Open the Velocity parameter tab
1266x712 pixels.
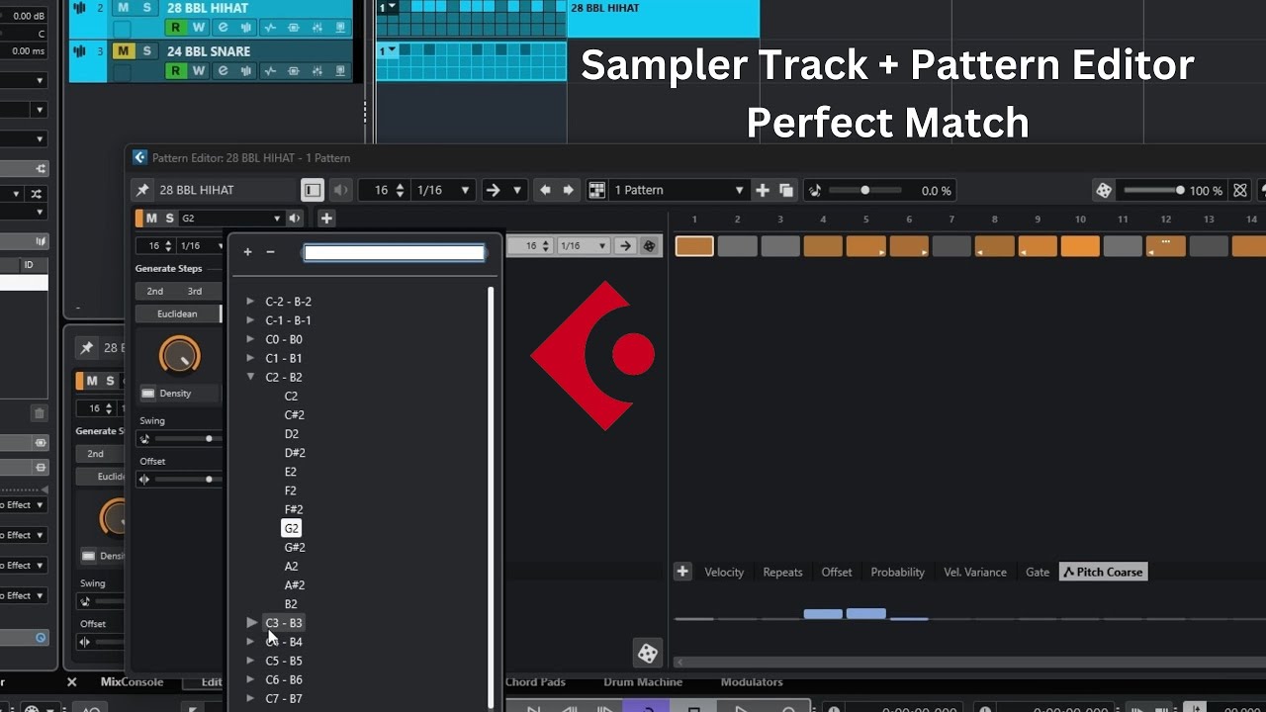tap(724, 572)
